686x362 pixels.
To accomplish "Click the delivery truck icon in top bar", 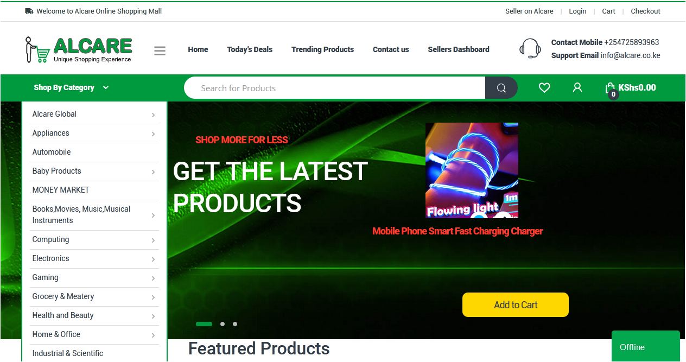I will [x=29, y=11].
